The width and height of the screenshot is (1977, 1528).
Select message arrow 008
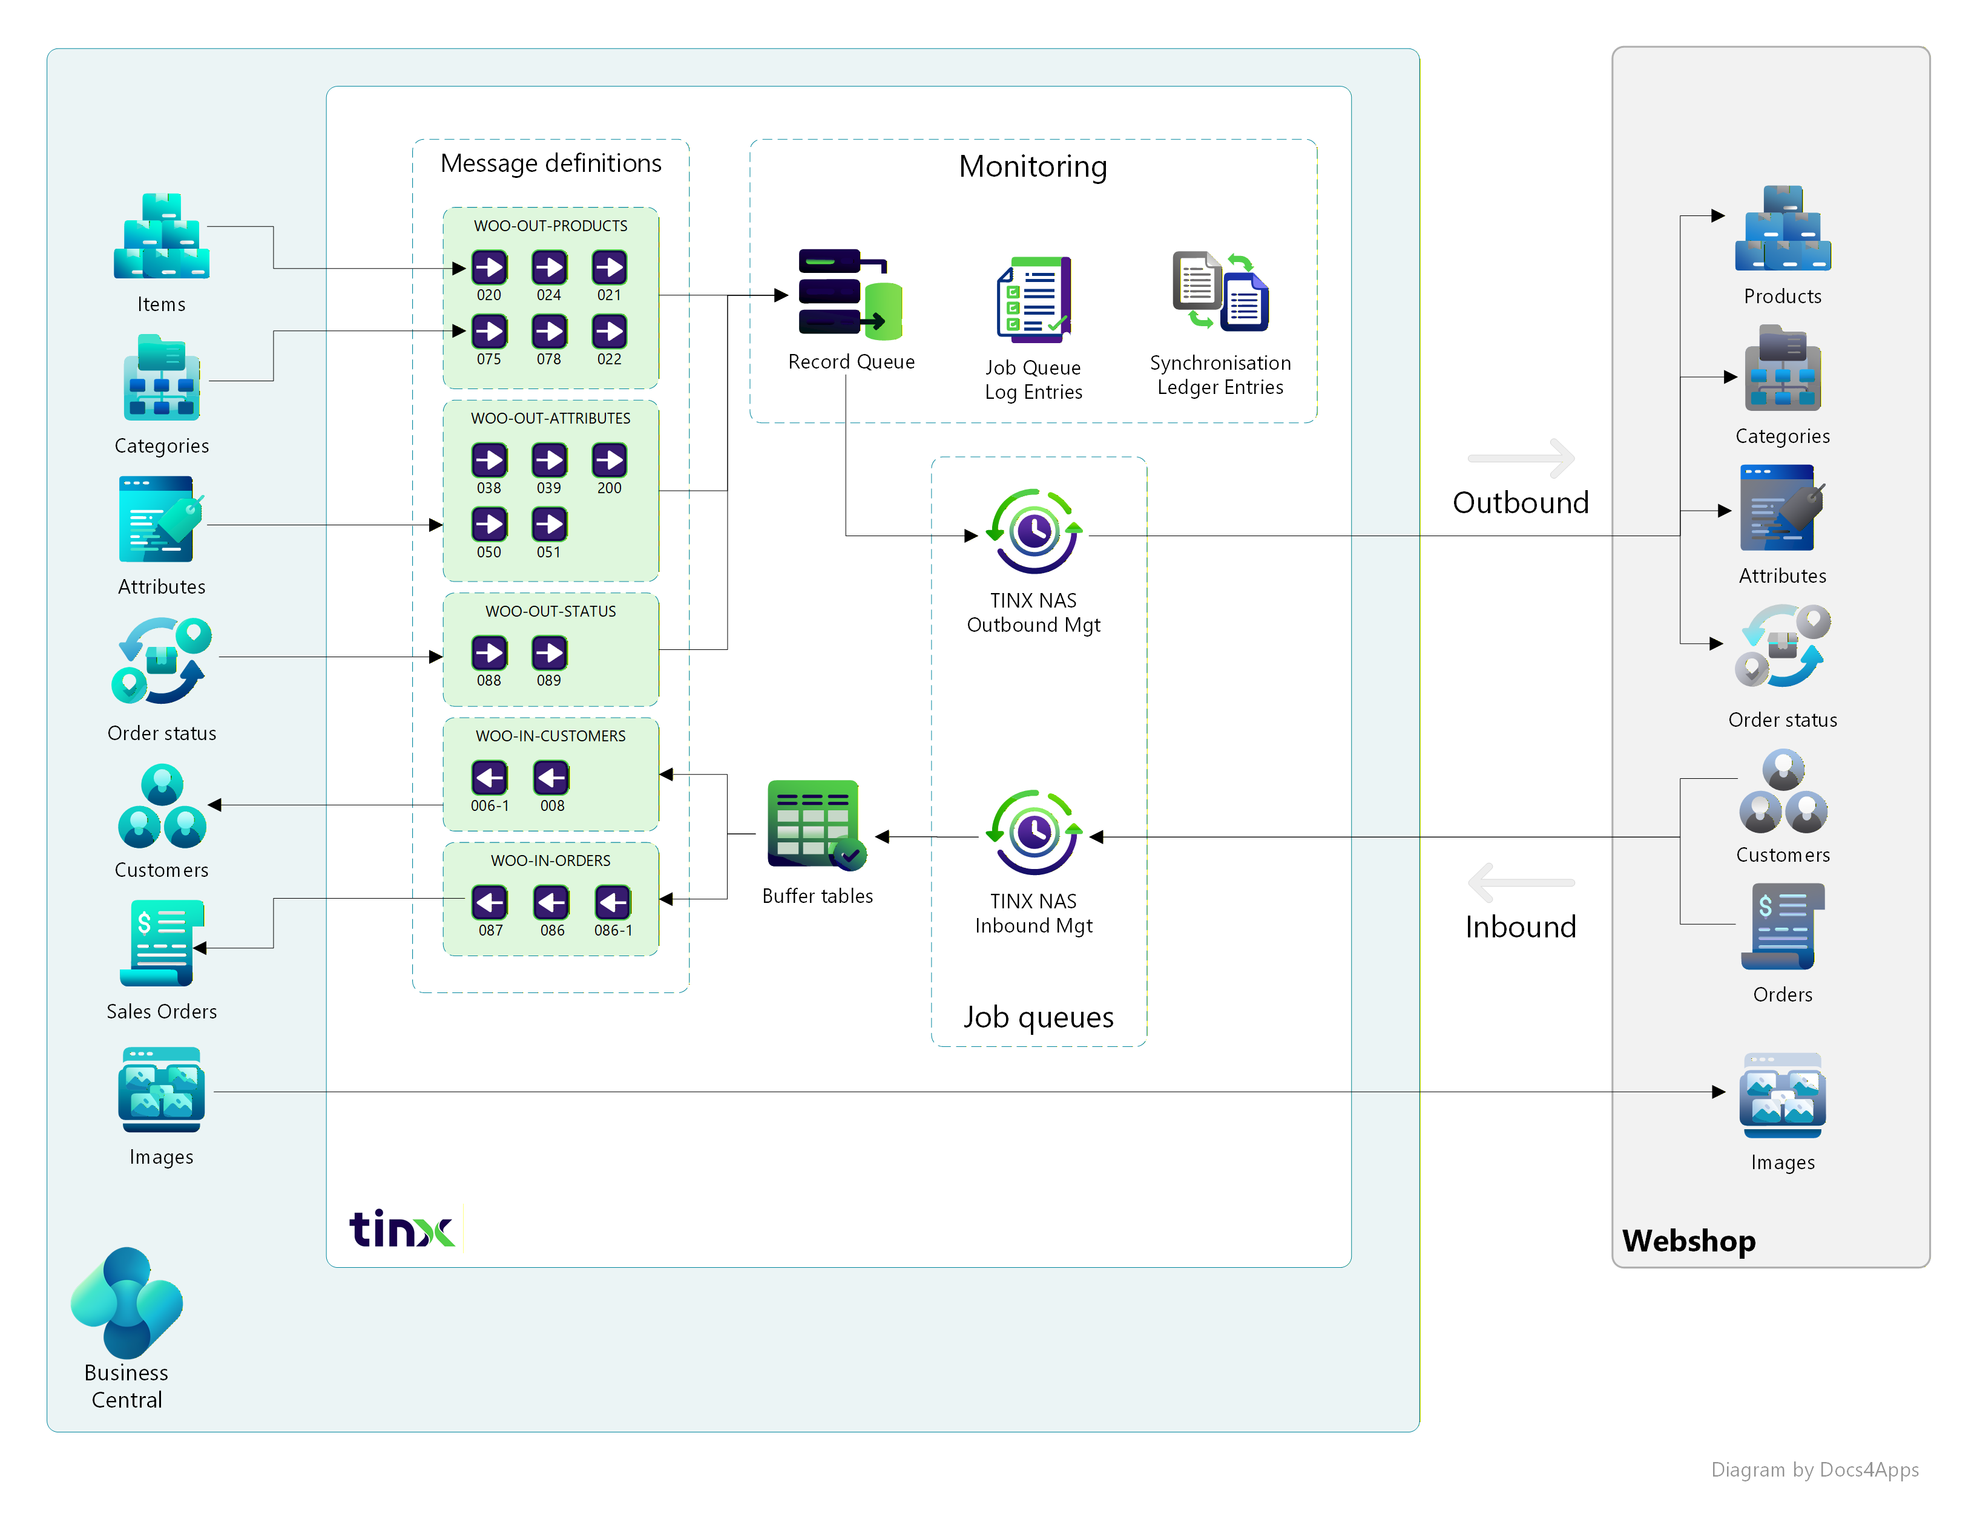(x=551, y=778)
